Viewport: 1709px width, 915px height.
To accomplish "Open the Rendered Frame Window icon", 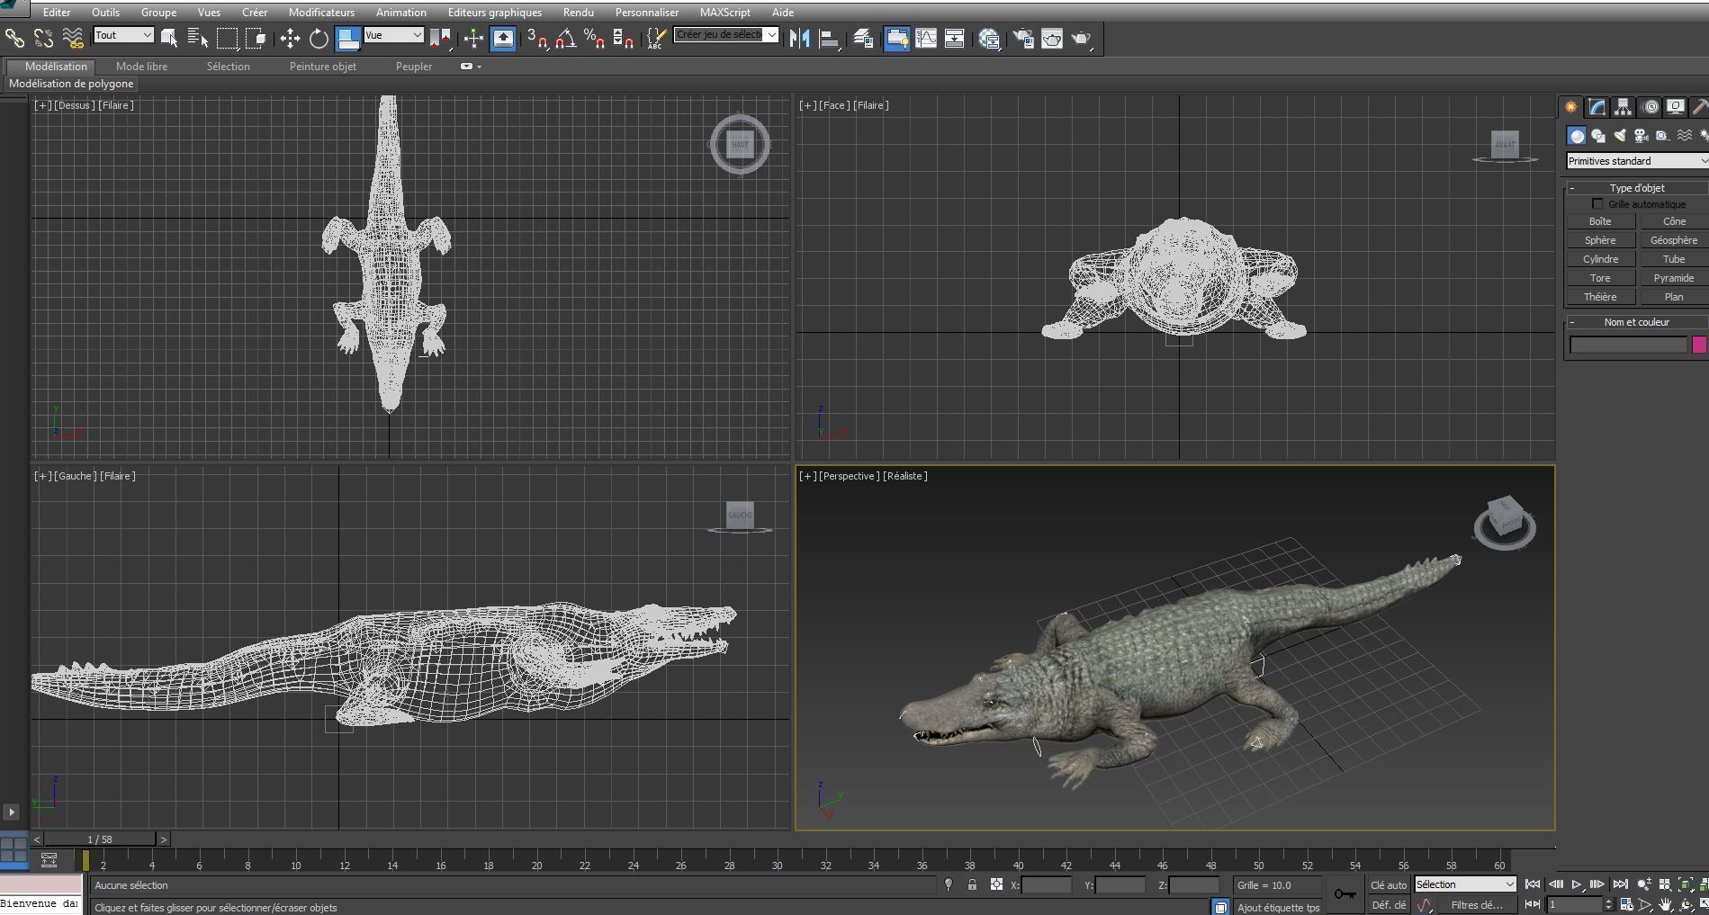I will tap(1052, 38).
